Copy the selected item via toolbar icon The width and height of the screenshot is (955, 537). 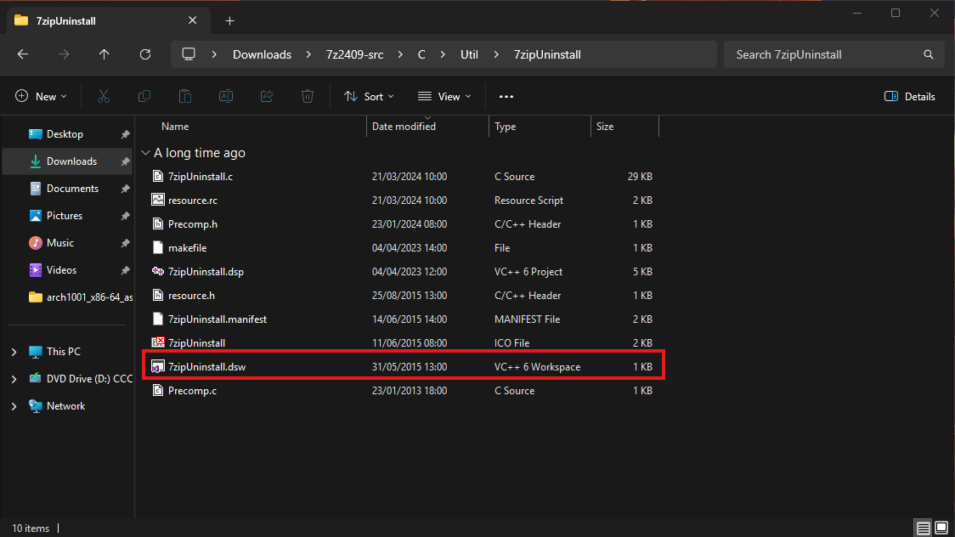tap(144, 96)
